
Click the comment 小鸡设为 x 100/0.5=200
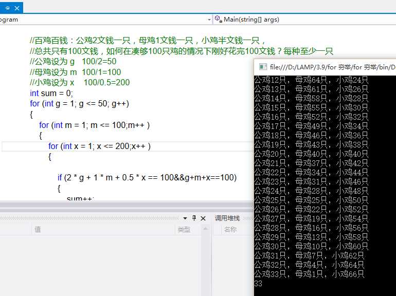[80, 83]
